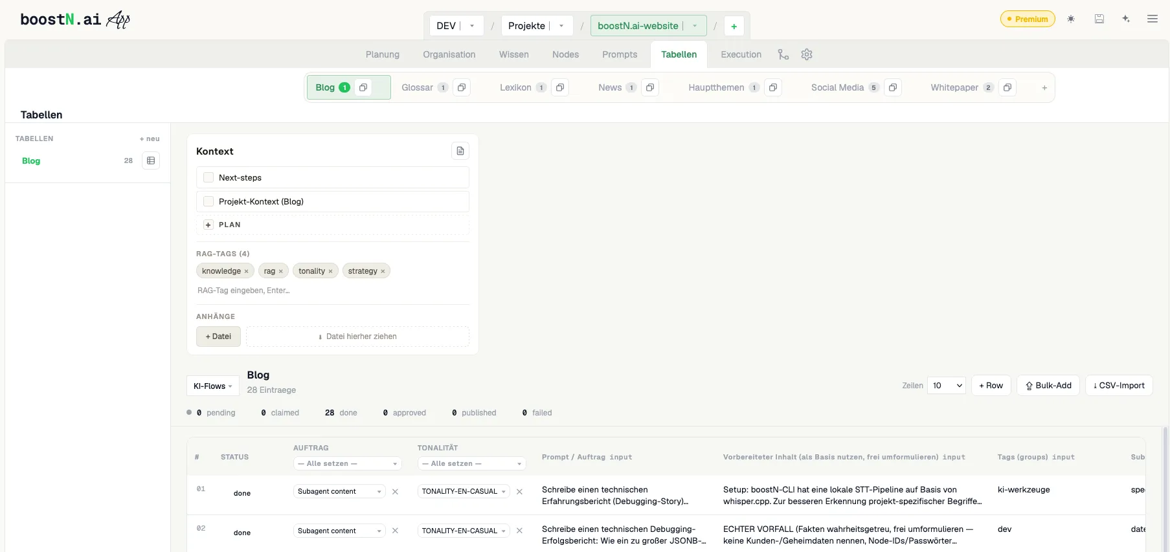
Task: Click the Bulk-Add button
Action: (1048, 386)
